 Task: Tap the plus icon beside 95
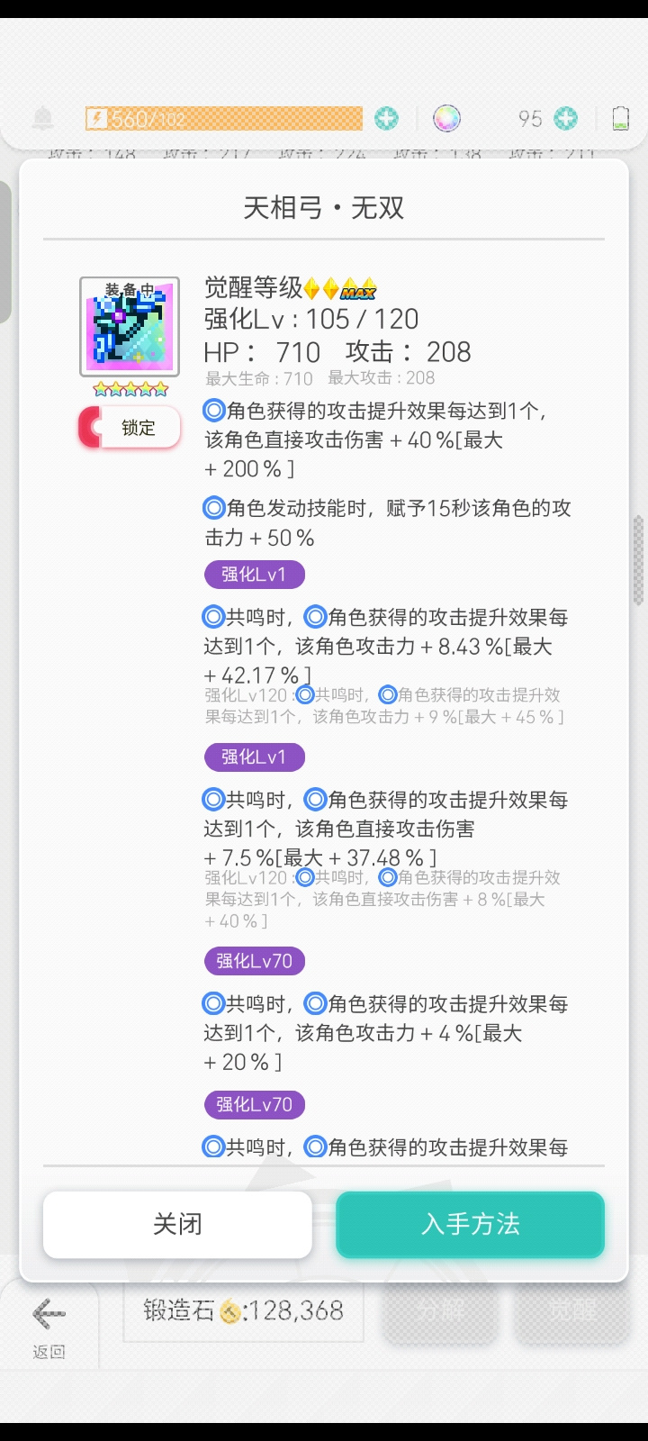(x=566, y=118)
